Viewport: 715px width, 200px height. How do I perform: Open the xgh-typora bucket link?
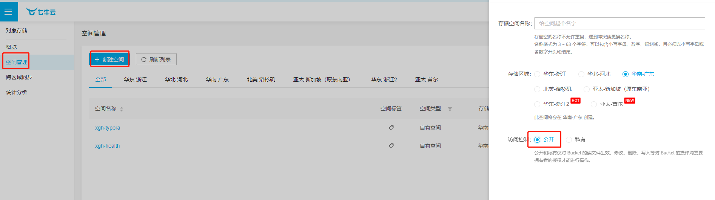coord(108,128)
